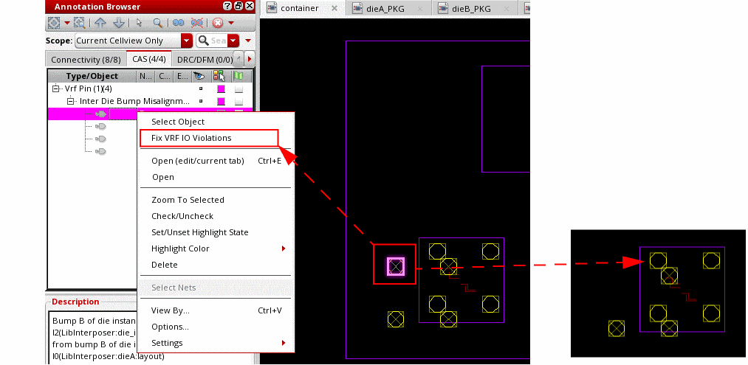Viewport: 748px width, 365px height.
Task: Toggle visibility for the Vrf Pin row
Action: [x=201, y=88]
